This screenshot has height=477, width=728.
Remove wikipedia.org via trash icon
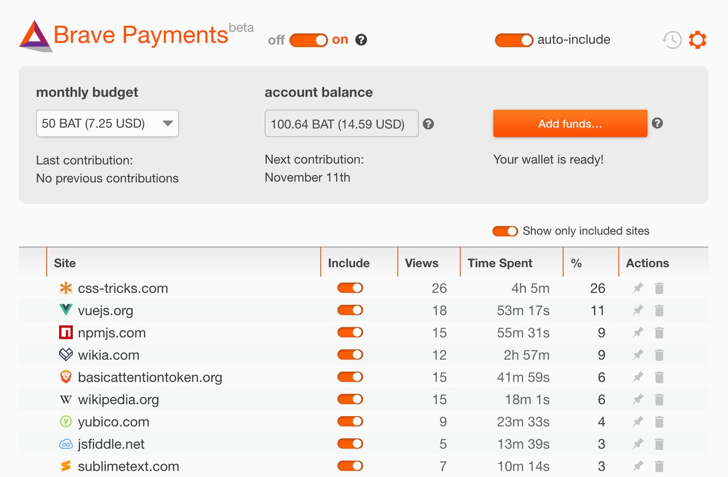coord(659,399)
